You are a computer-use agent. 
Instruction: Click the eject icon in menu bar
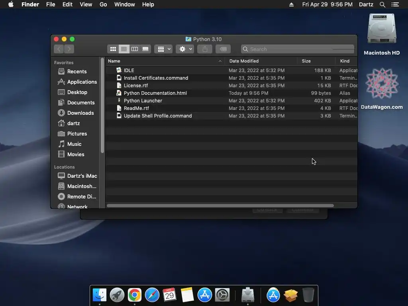(x=291, y=4)
